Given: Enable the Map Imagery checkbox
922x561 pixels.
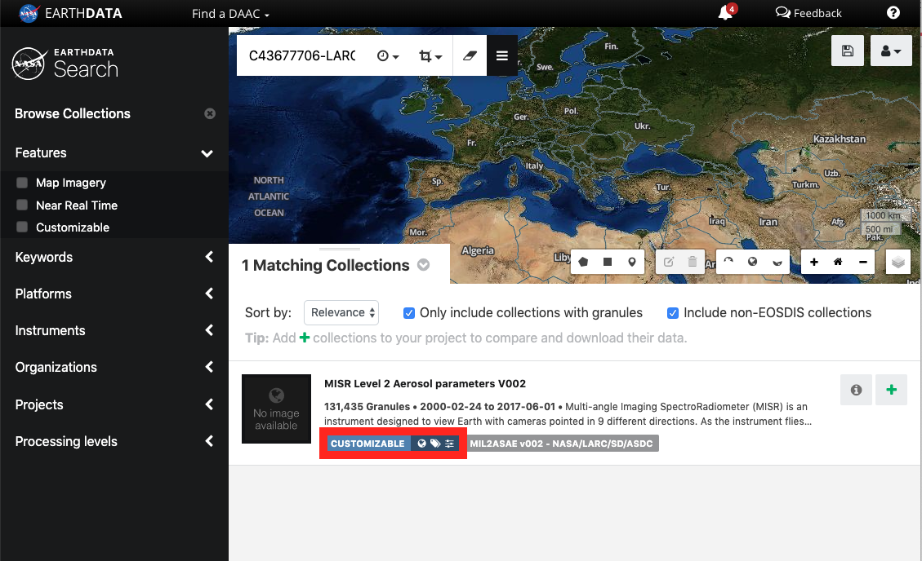Looking at the screenshot, I should click(x=22, y=183).
